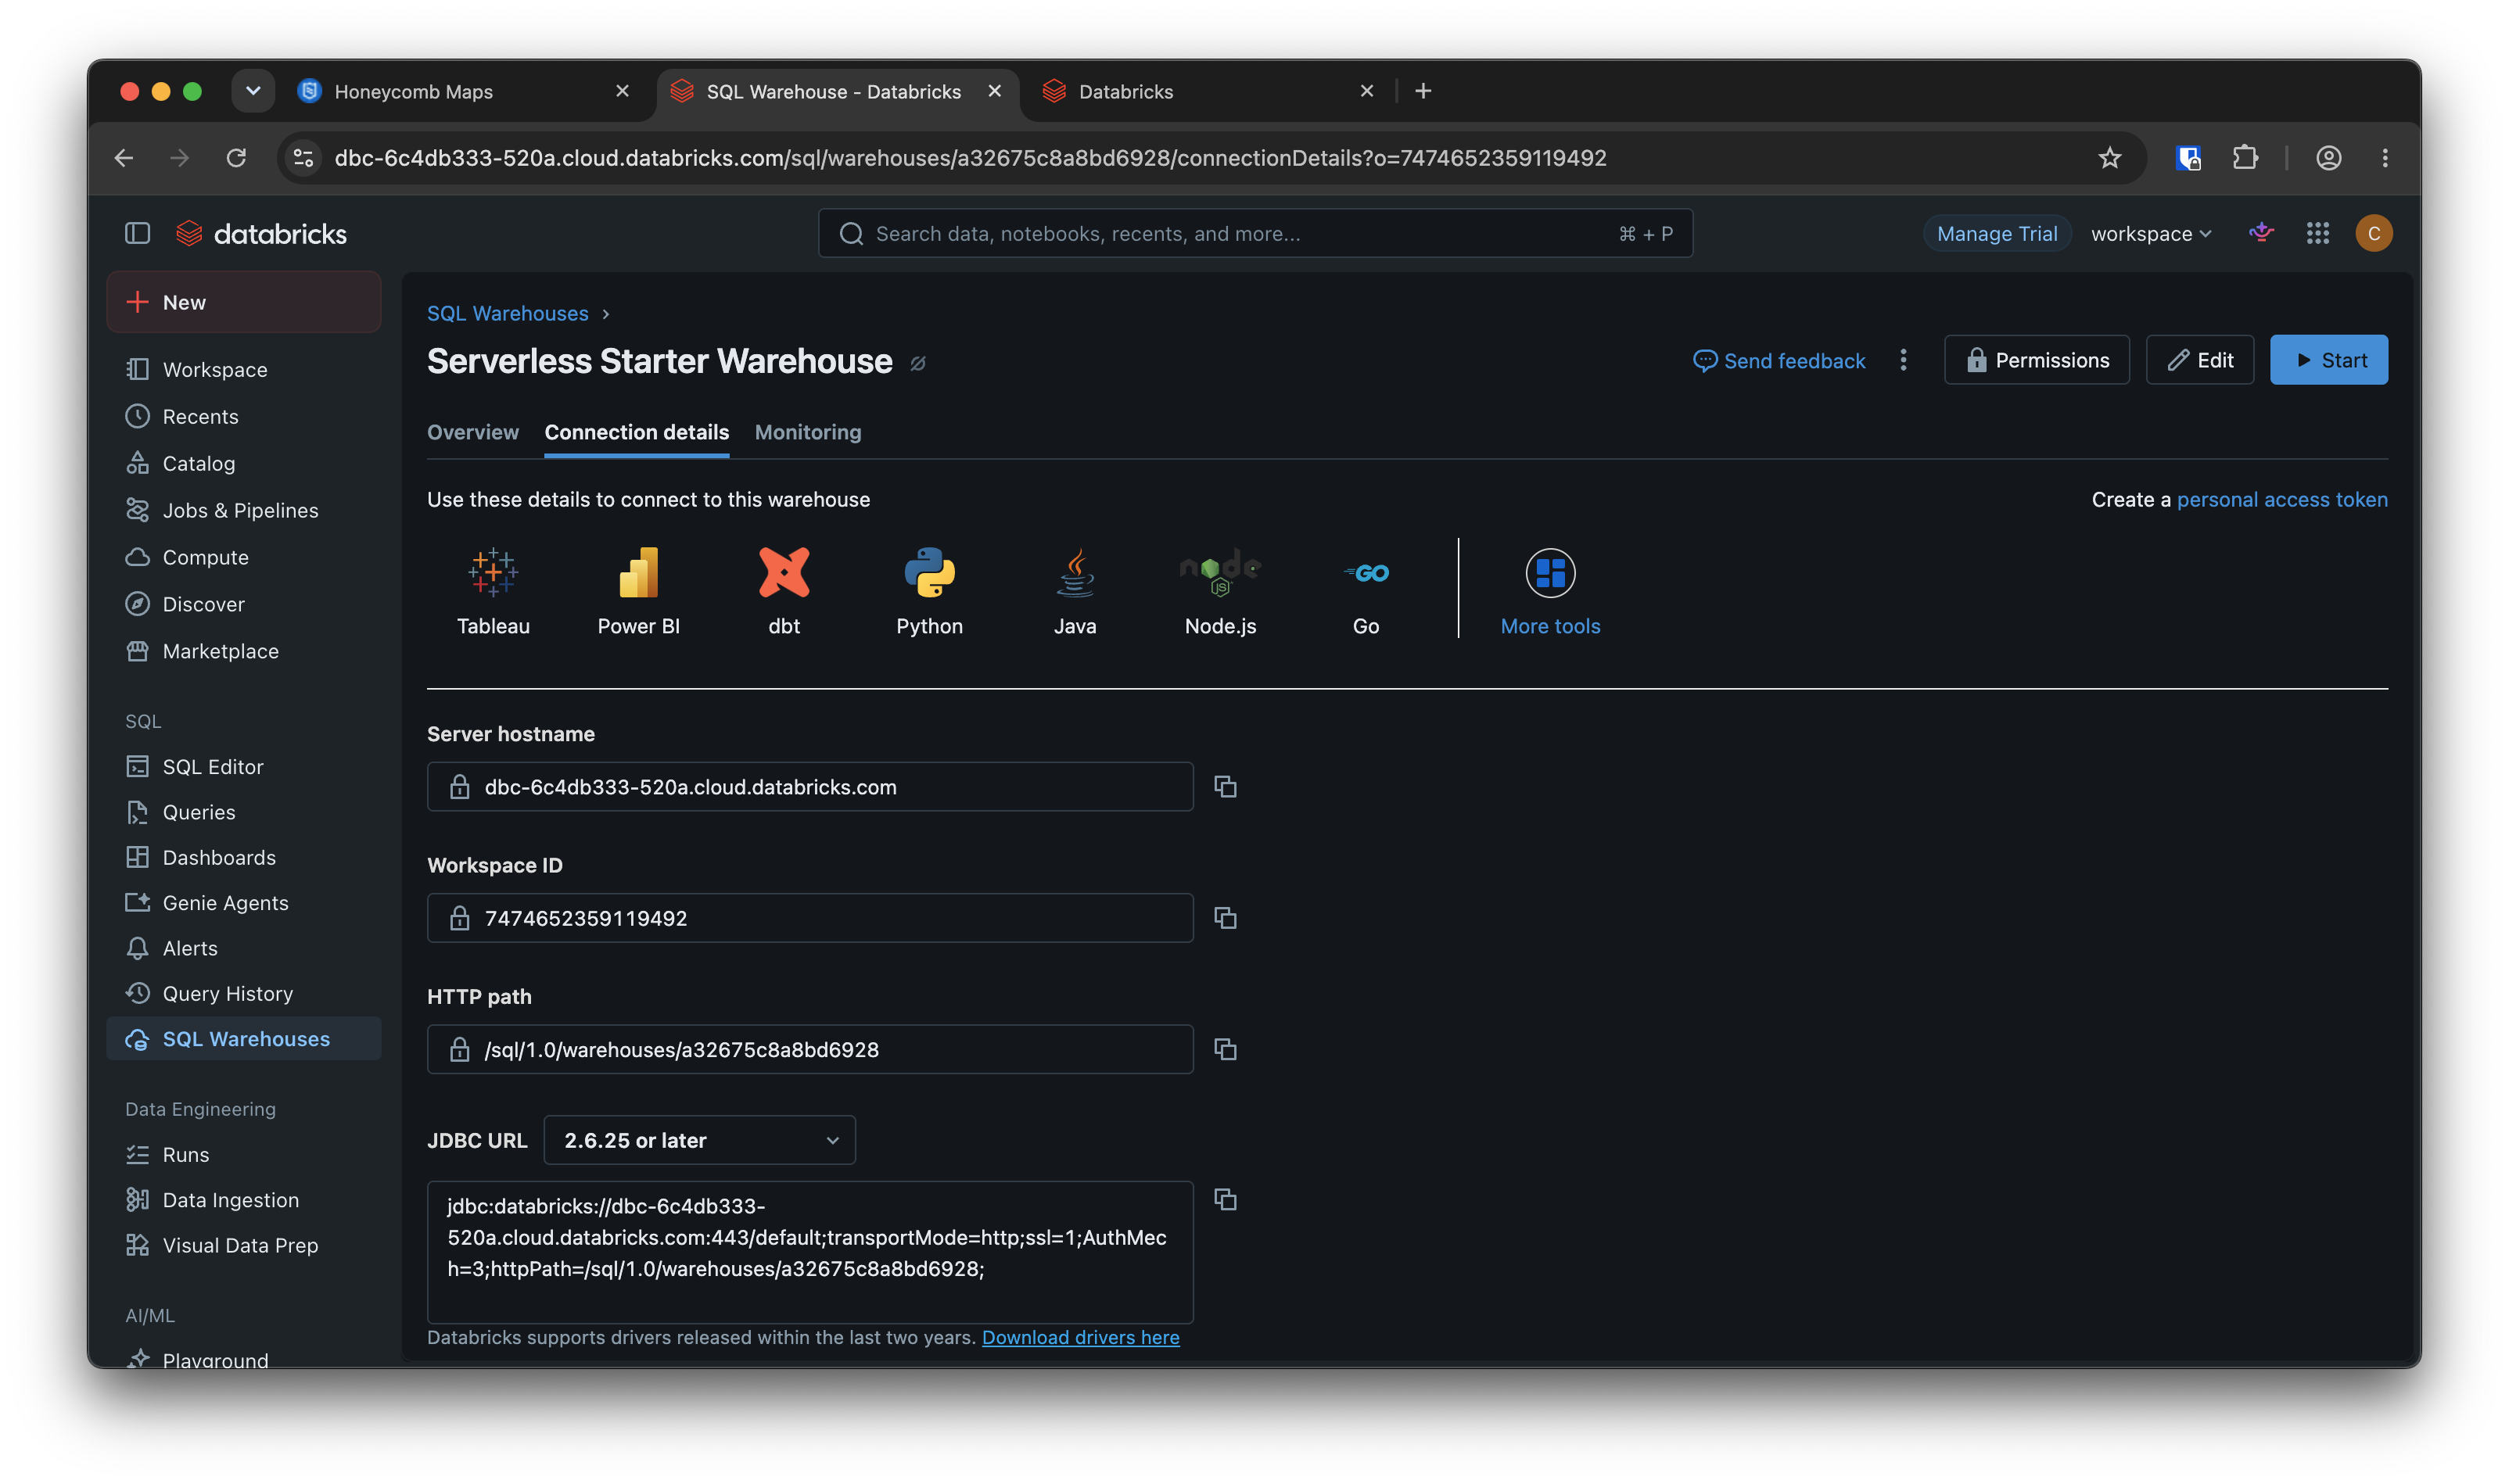Image resolution: width=2509 pixels, height=1484 pixels.
Task: Open Query History in the sidebar
Action: click(243, 993)
